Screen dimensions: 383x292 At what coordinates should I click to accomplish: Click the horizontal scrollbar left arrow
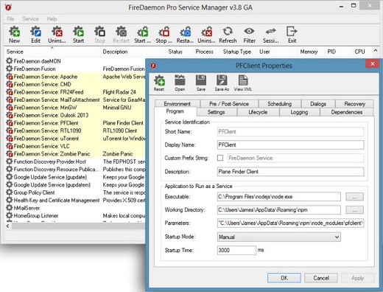click(x=8, y=226)
